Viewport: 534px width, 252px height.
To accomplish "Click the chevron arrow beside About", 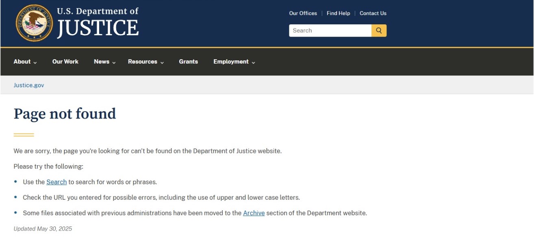I will [35, 62].
